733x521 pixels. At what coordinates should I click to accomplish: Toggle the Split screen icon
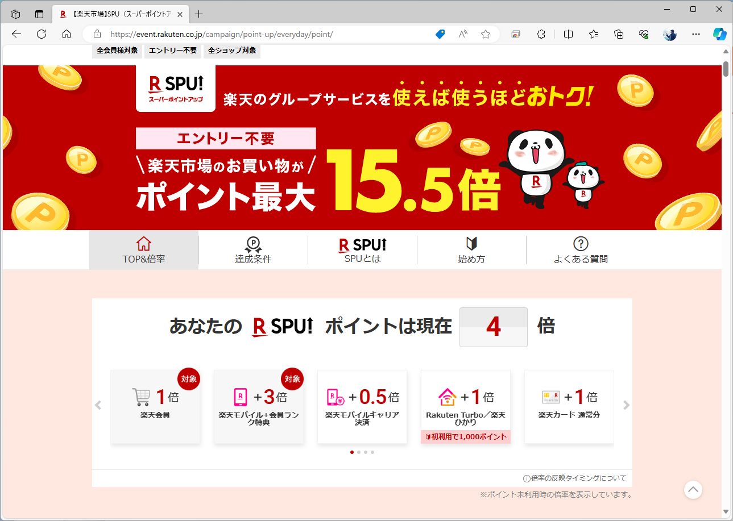point(568,34)
